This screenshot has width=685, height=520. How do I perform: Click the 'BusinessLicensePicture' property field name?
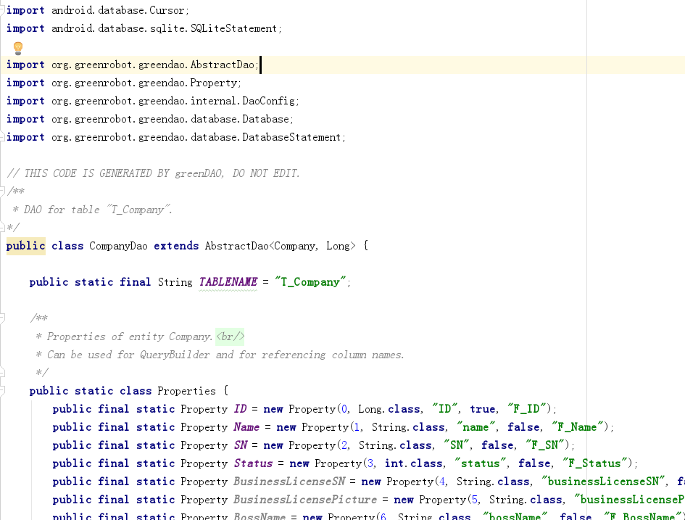[305, 500]
